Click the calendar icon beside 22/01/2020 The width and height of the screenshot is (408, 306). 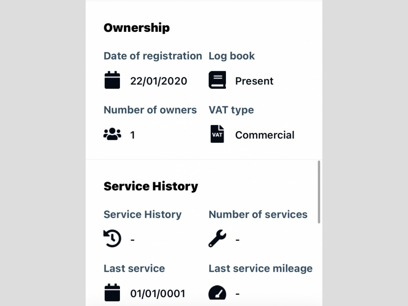click(112, 80)
